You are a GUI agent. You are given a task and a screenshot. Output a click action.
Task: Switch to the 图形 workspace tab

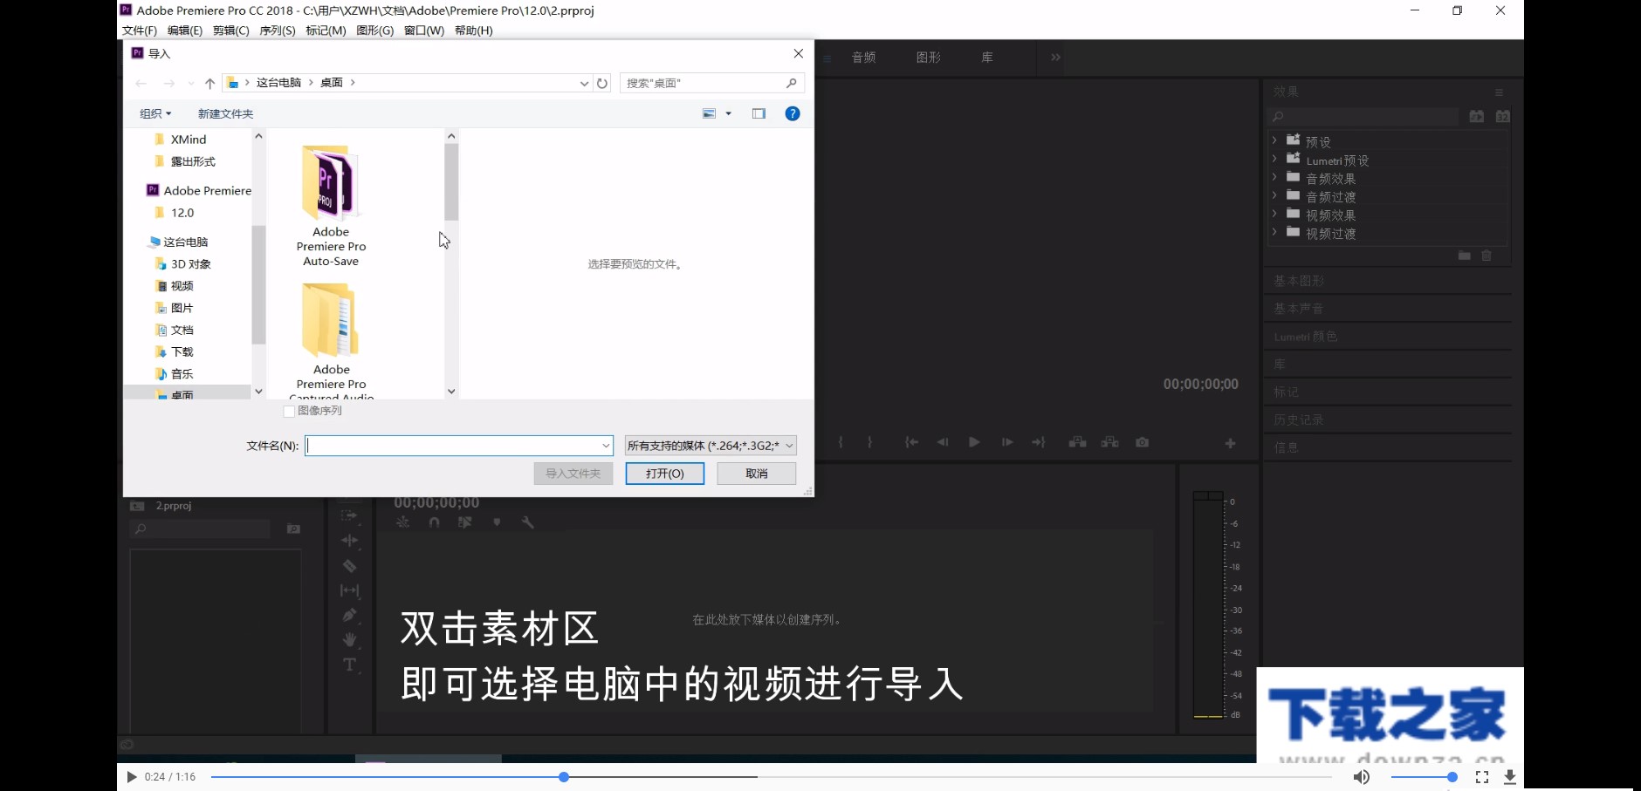928,57
